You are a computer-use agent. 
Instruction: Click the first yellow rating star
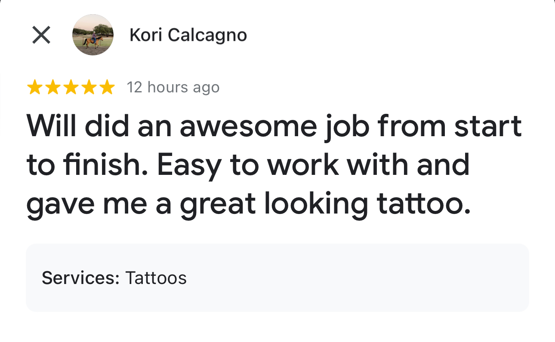34,88
